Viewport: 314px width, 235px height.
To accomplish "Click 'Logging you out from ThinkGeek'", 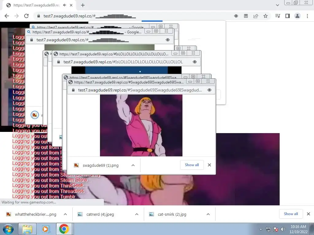I will [x=50, y=186].
